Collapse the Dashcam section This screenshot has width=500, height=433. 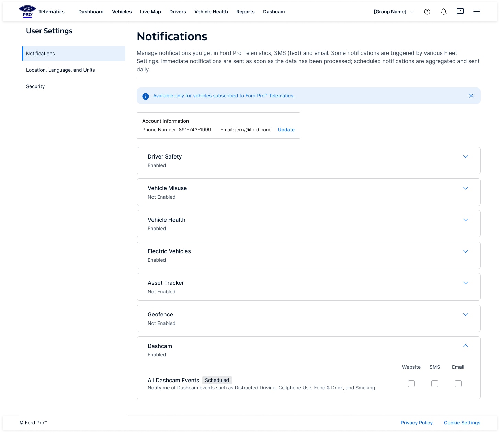coord(465,346)
